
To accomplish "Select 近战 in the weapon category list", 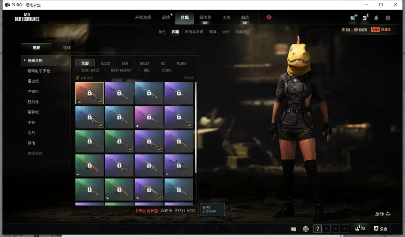I will (x=31, y=133).
